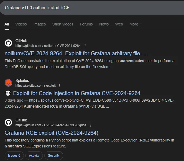Expand the More search filters dropdown
184x161 pixels.
pyautogui.click(x=135, y=24)
